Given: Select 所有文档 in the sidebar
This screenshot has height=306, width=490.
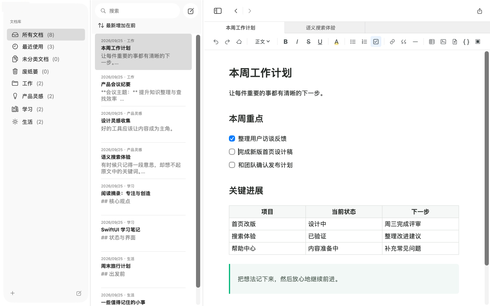Looking at the screenshot, I should (46, 34).
